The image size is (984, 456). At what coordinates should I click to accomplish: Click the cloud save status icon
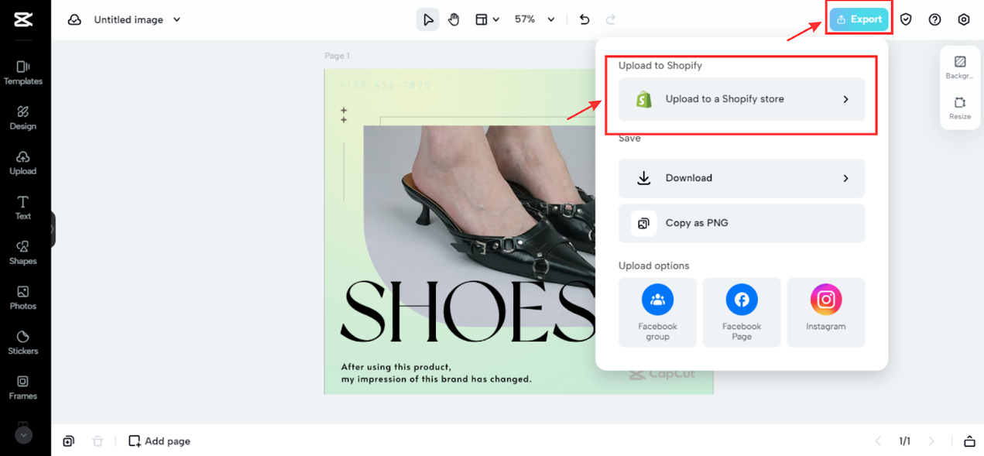point(74,19)
